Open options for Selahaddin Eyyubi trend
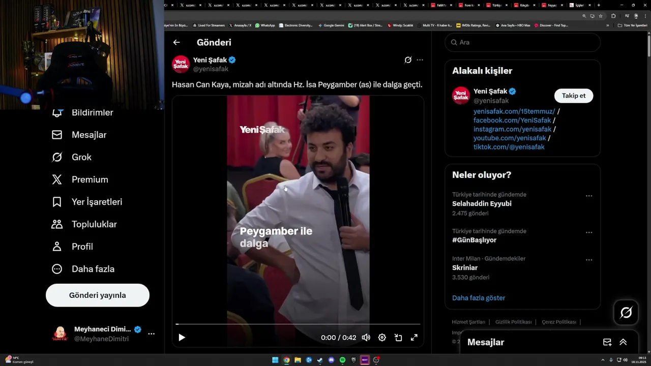This screenshot has height=366, width=651. [589, 196]
